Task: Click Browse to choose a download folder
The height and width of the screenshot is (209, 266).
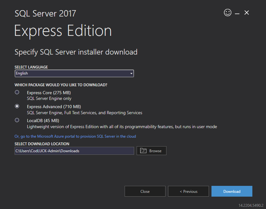Action: tap(152, 151)
